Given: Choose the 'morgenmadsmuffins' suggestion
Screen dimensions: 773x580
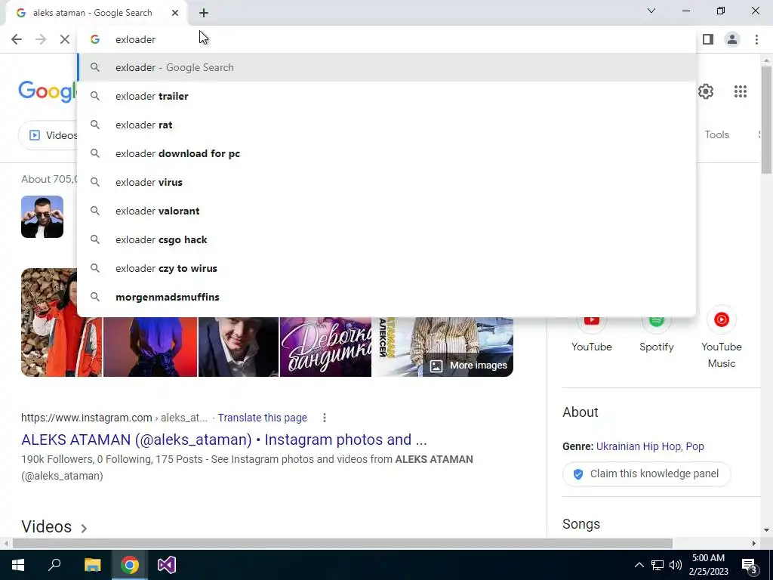Looking at the screenshot, I should click(386, 297).
